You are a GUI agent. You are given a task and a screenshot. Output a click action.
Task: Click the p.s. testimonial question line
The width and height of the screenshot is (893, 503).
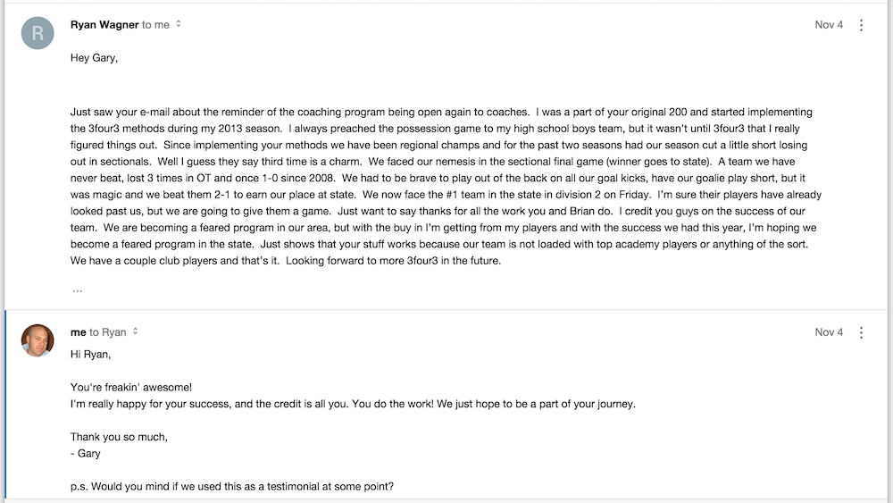(x=232, y=487)
